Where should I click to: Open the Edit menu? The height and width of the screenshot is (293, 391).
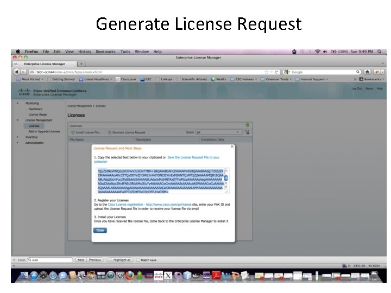click(57, 52)
